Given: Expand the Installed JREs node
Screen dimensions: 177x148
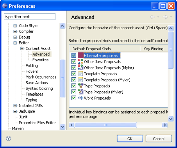Looking at the screenshot, I should click(15, 106).
